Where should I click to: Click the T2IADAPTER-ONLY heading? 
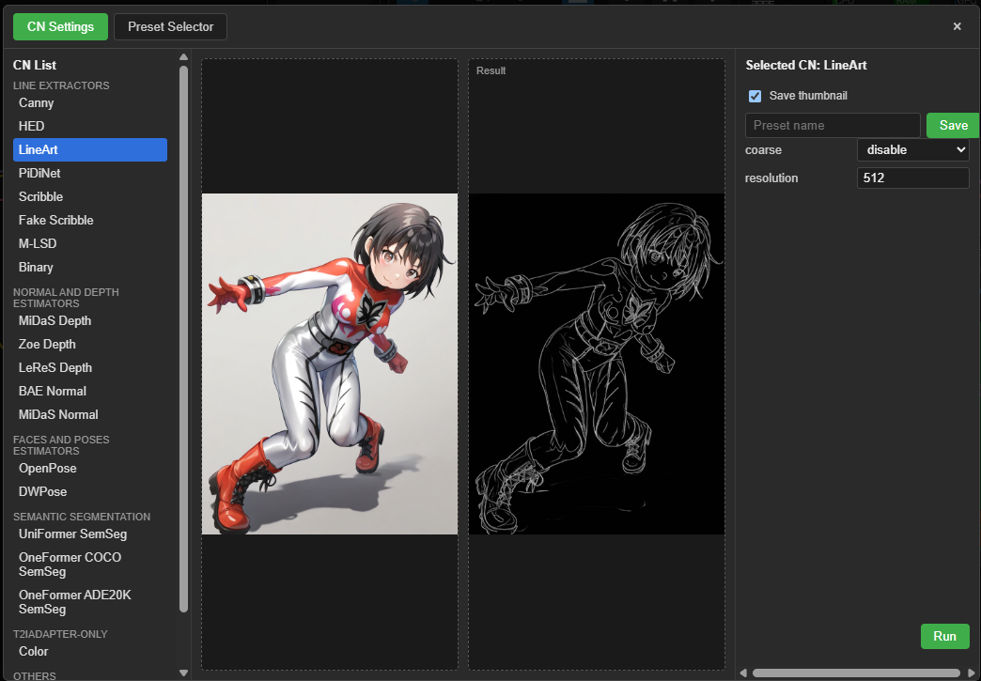click(61, 634)
